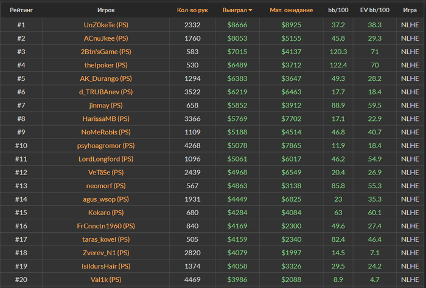
Task: Open player agus_wsop (PS) profile
Action: click(106, 199)
